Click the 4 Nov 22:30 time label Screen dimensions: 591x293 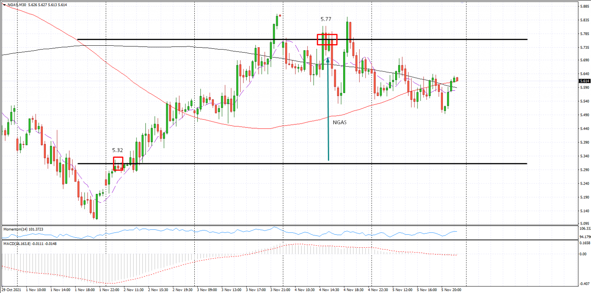[x=378, y=290]
